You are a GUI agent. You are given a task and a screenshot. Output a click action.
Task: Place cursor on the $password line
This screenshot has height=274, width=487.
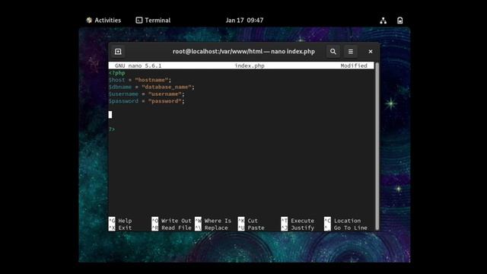point(147,101)
